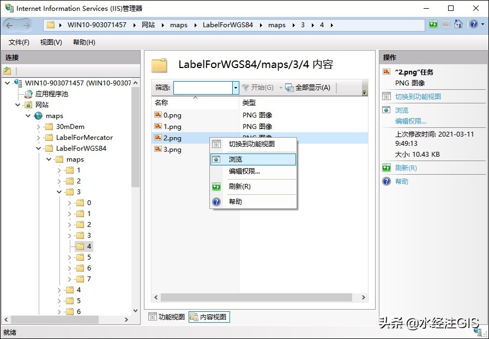Collapse the LabelForWGS84 tree node
Screen dimensions: 489x339
(39, 149)
